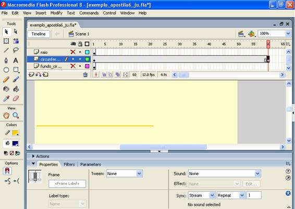Select the Free Transform tool
Screen dimensions: 295x209
(6, 41)
